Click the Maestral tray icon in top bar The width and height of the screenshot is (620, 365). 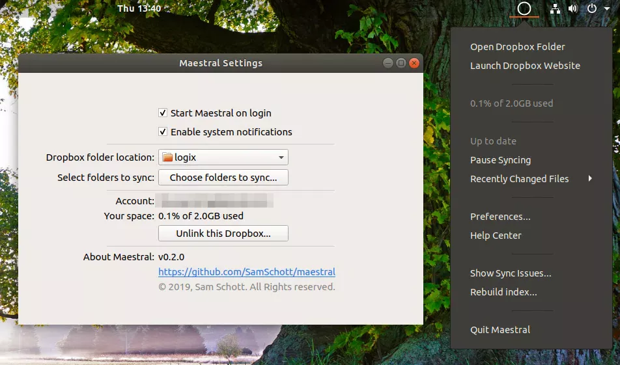click(x=524, y=9)
